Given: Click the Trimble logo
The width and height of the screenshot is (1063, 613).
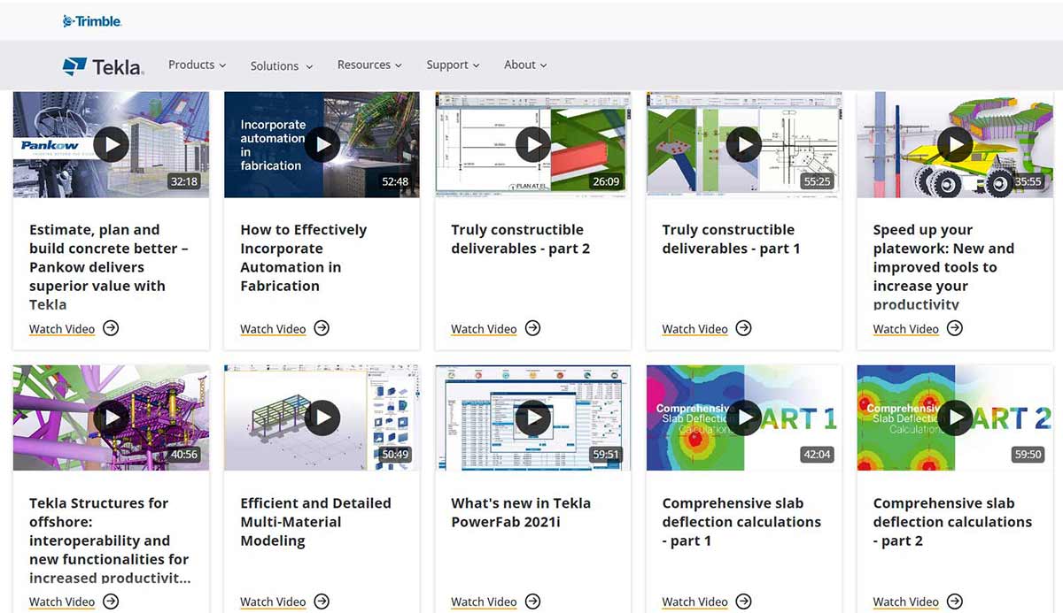Looking at the screenshot, I should click(x=90, y=21).
